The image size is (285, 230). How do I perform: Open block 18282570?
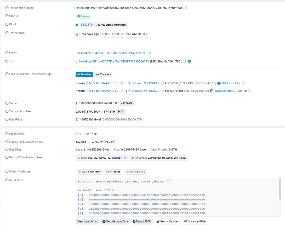tap(86, 25)
